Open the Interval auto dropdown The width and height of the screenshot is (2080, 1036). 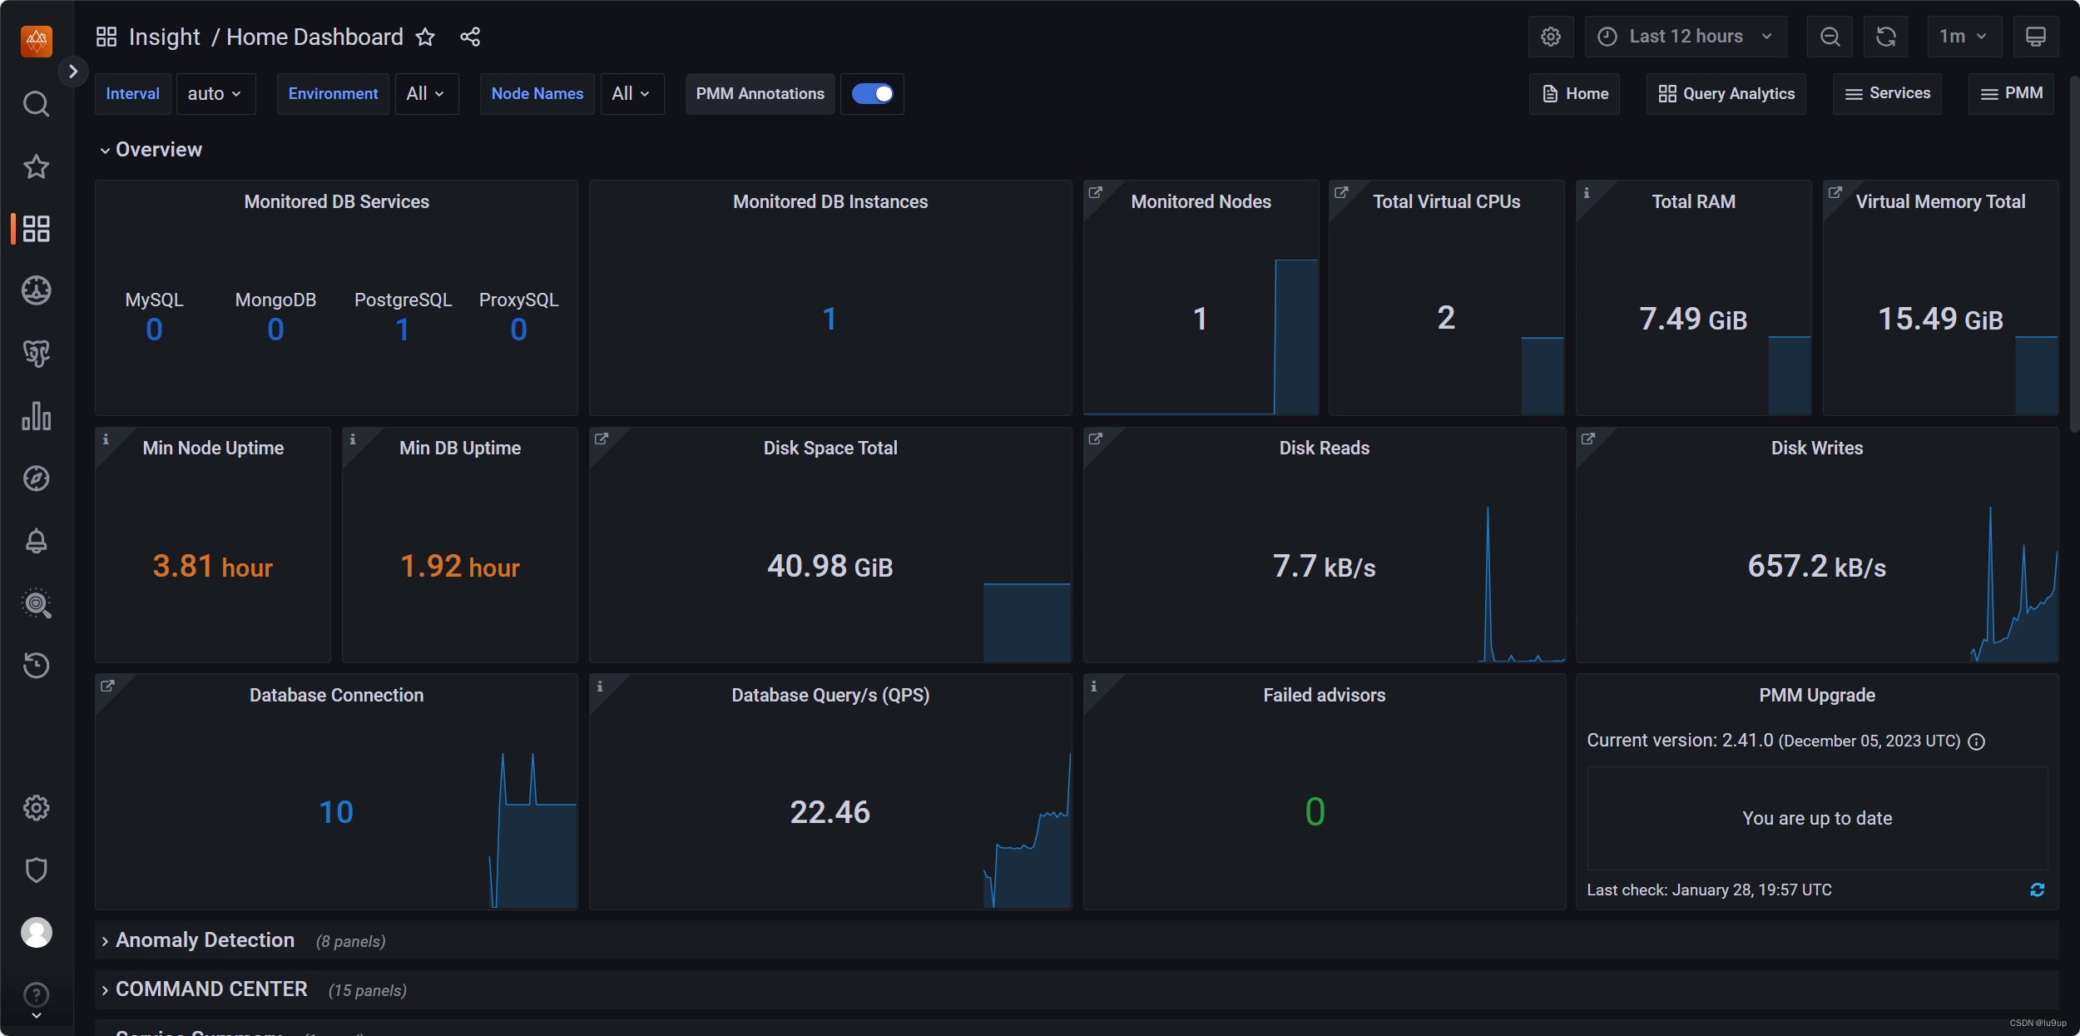pos(215,94)
